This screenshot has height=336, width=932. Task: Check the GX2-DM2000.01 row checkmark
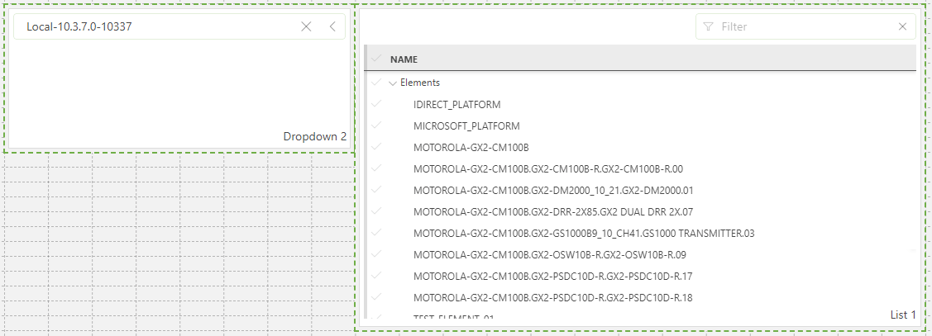tap(375, 189)
